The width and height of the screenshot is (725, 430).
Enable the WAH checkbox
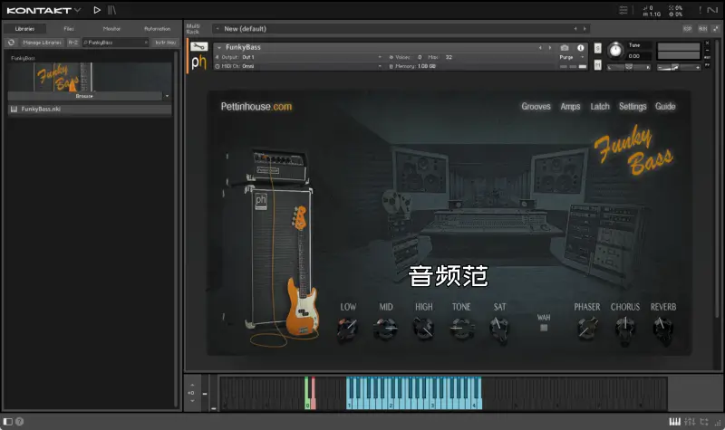click(544, 328)
